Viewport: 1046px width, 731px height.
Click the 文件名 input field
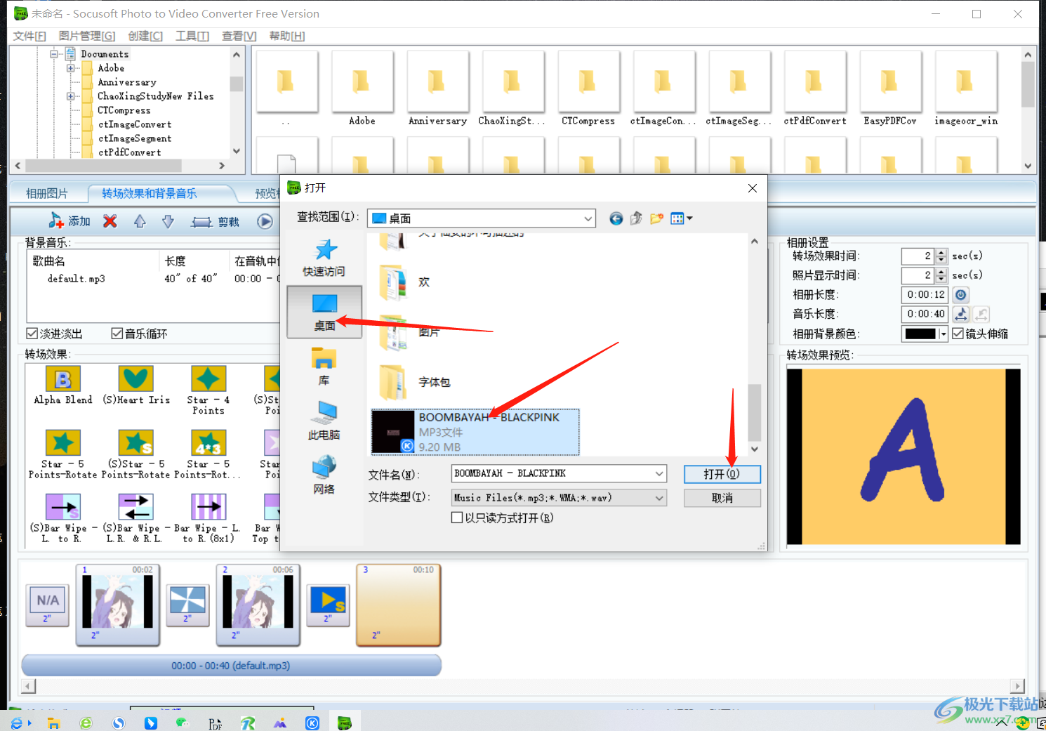click(x=552, y=474)
